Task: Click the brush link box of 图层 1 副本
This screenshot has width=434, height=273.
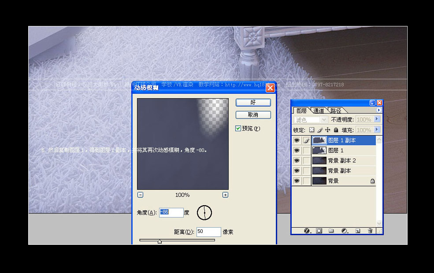Action: point(306,140)
